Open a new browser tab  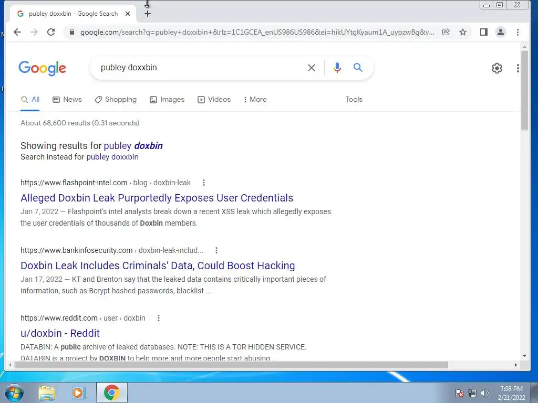tap(148, 14)
